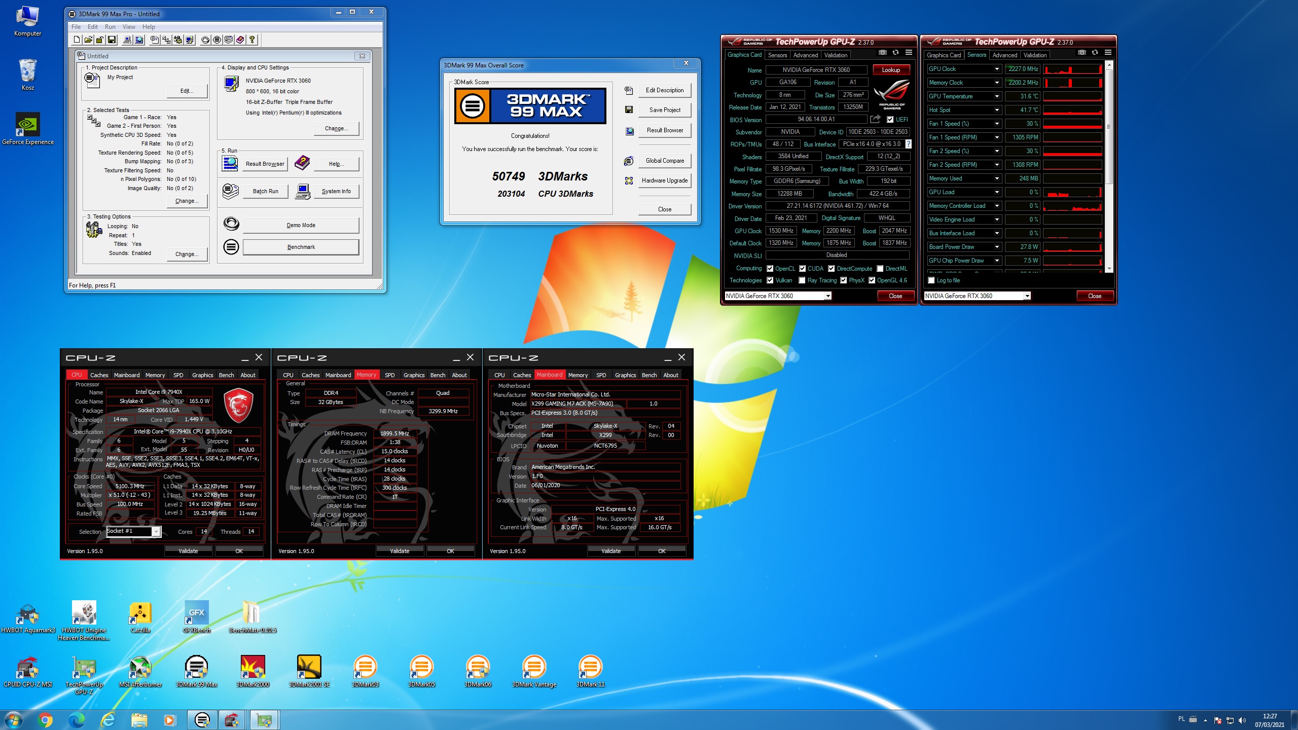The image size is (1298, 730).
Task: Expand the Memory Used sensor dropdown
Action: pos(997,178)
